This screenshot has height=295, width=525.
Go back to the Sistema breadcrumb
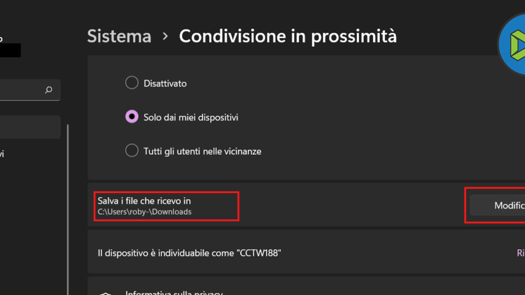click(x=119, y=36)
